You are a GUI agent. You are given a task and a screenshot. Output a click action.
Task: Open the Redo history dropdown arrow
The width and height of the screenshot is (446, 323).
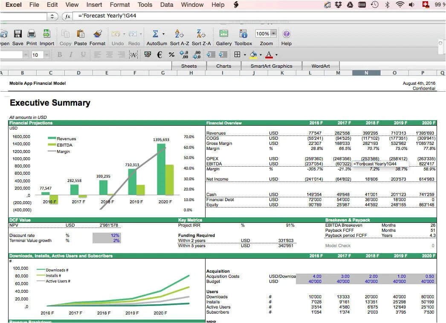(x=141, y=34)
